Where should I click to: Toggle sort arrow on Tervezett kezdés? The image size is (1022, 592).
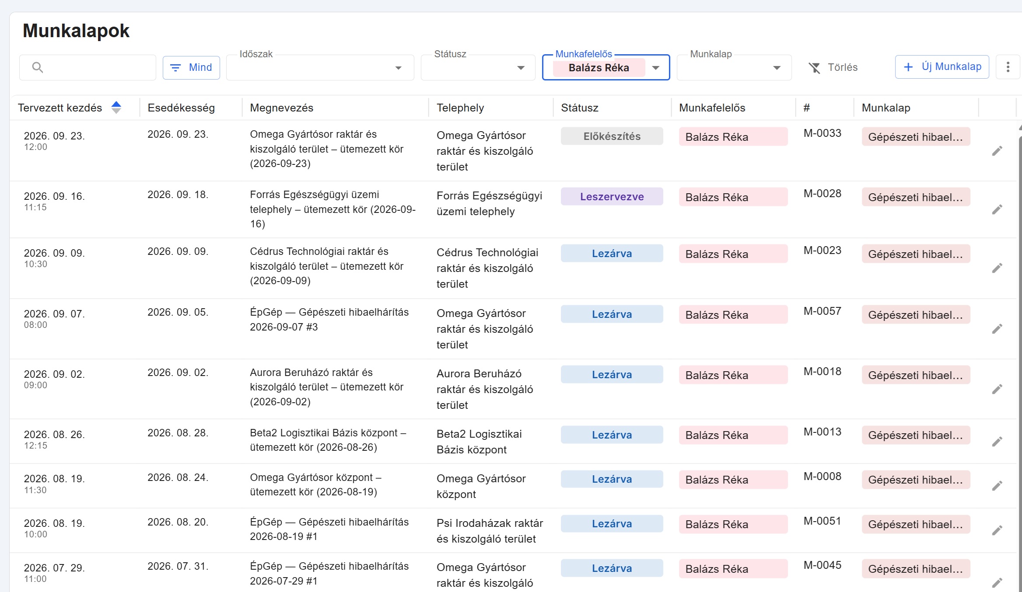click(x=116, y=108)
